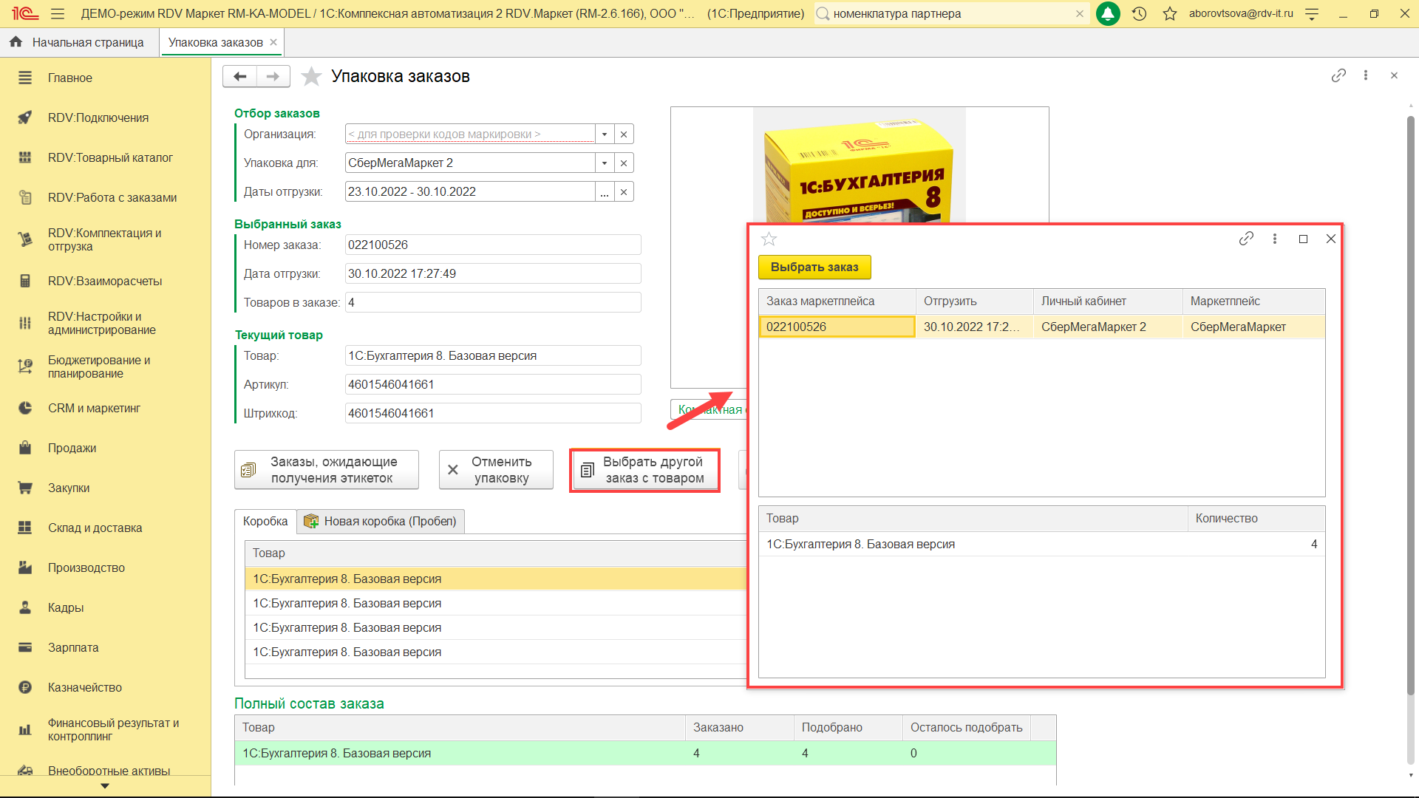
Task: Expand the Упаковка для dropdown
Action: (605, 163)
